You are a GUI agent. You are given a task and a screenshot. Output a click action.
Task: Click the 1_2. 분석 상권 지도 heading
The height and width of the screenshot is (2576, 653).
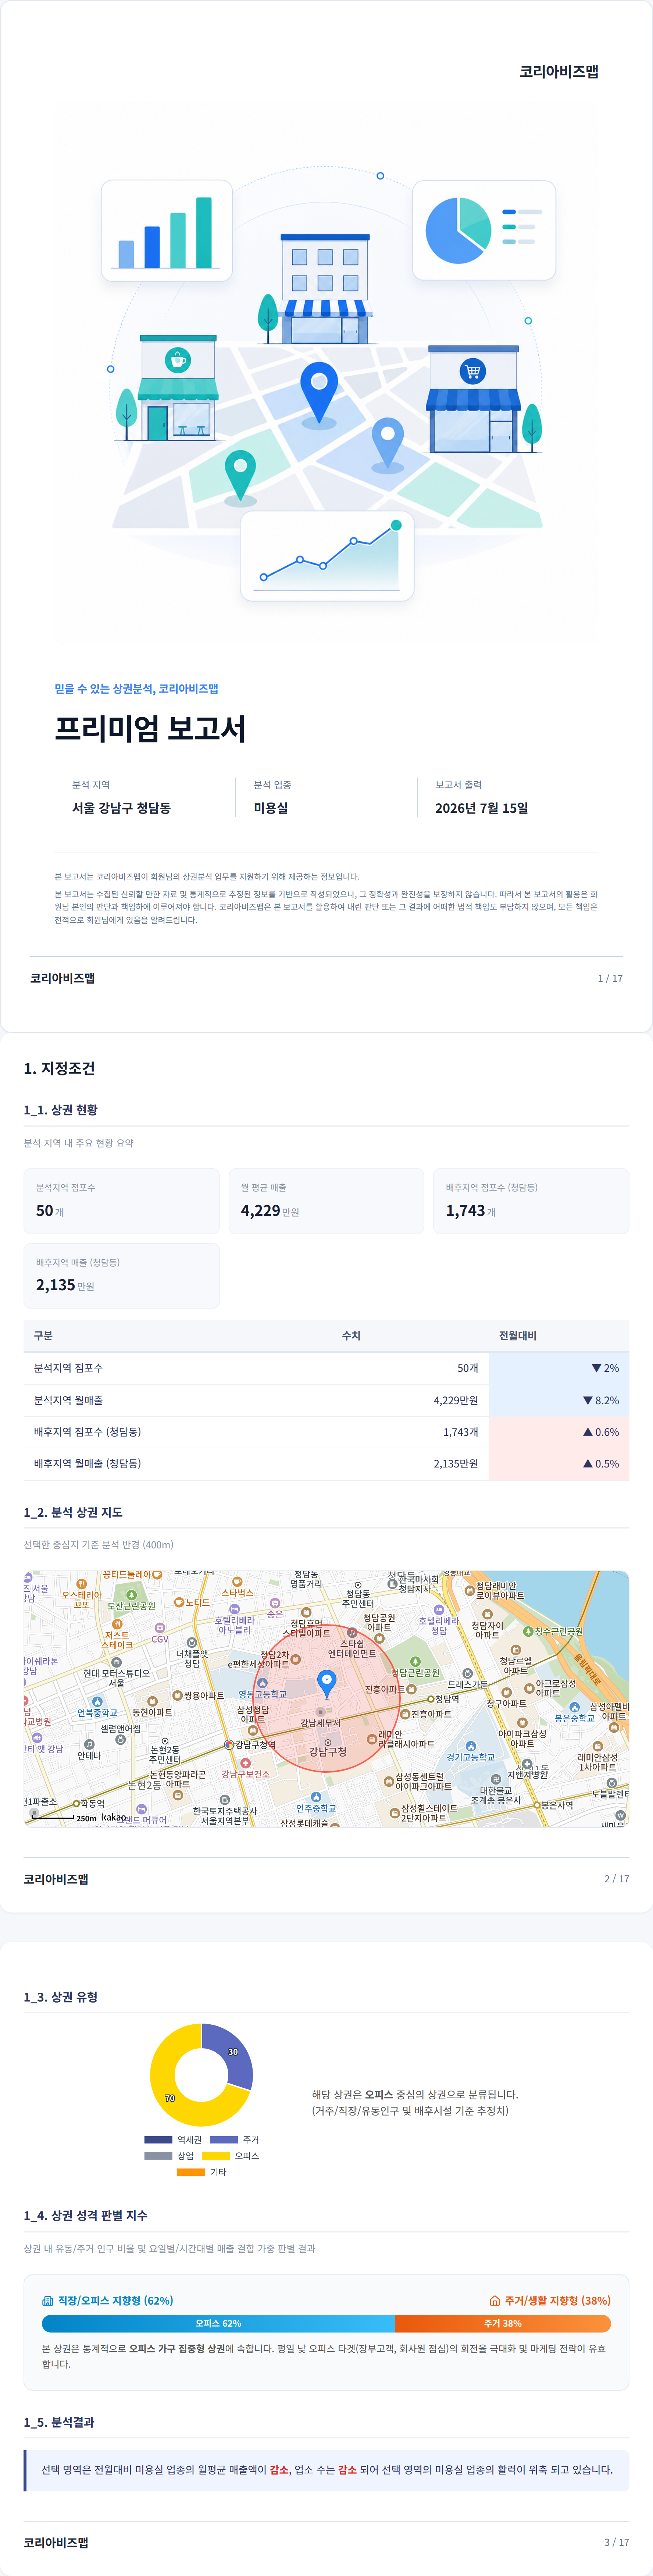click(73, 1512)
